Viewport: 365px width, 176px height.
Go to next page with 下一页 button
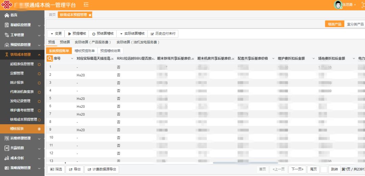(x=297, y=169)
